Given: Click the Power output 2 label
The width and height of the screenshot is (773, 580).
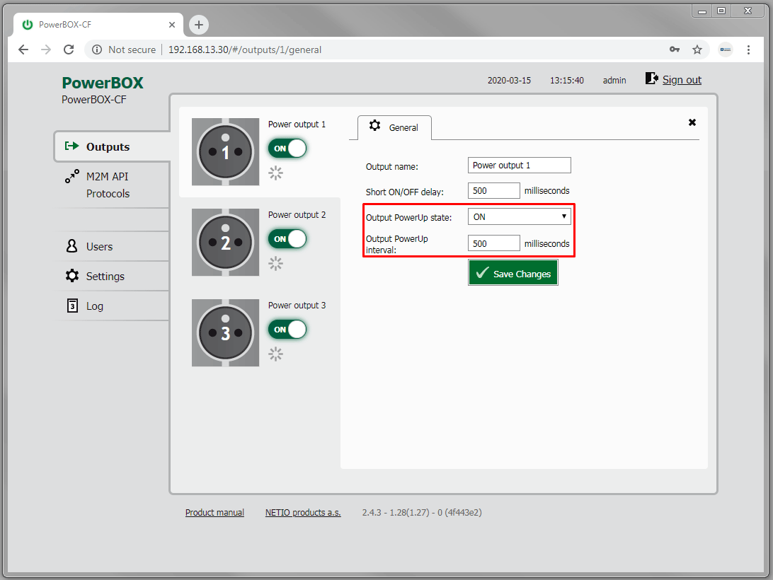Looking at the screenshot, I should [297, 215].
